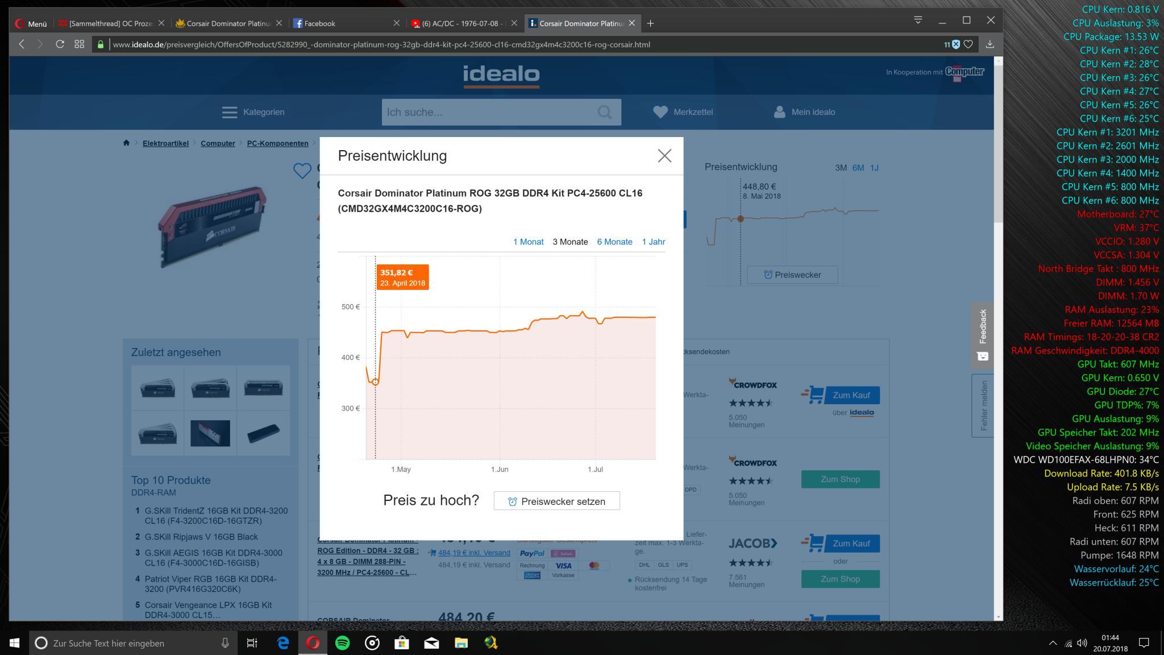Click the home icon in breadcrumb

click(126, 143)
